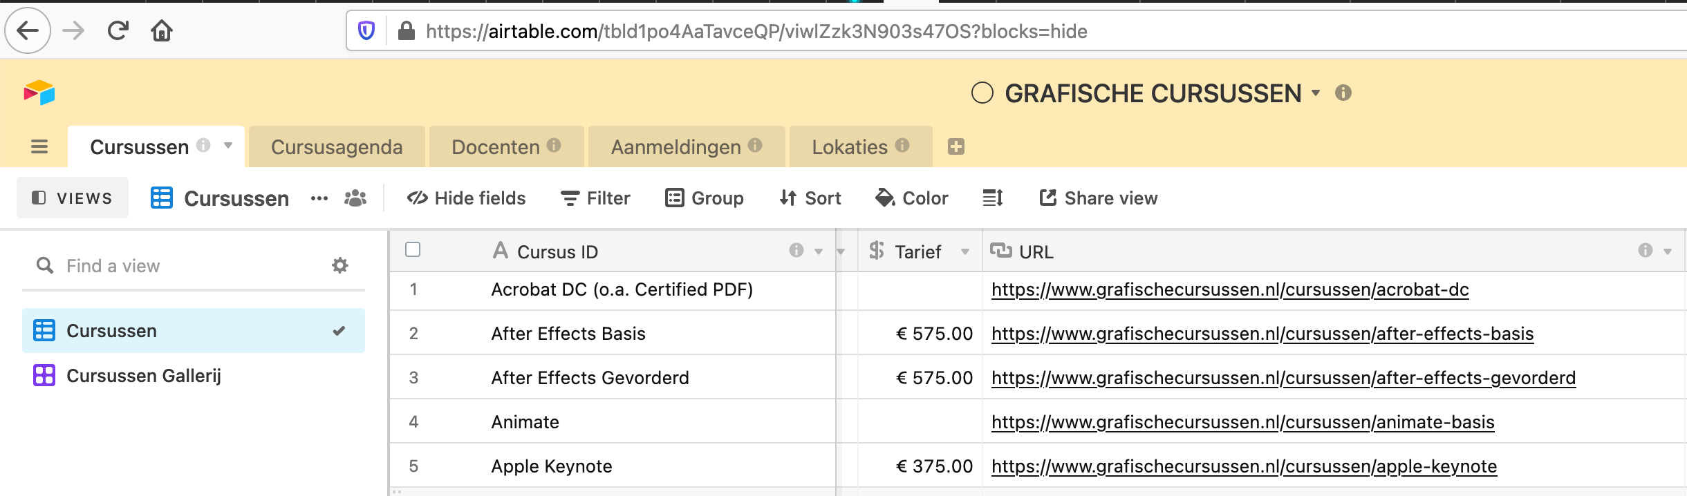Open the after-effects-gevorderd course URL link

(x=1283, y=378)
